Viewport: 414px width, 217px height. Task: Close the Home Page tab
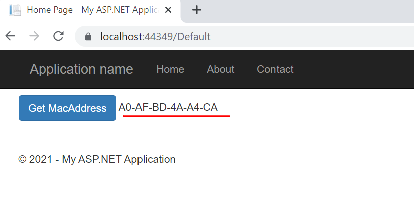pyautogui.click(x=168, y=10)
